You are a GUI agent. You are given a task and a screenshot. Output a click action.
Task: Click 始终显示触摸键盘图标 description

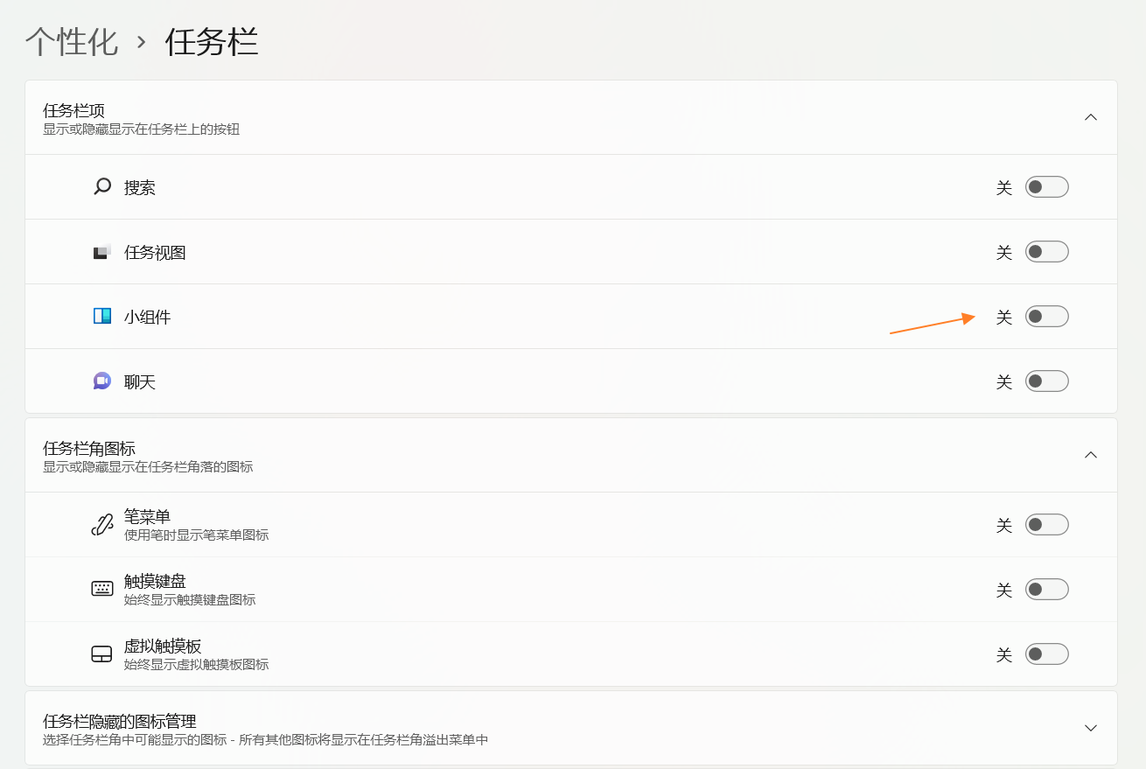coord(190,600)
